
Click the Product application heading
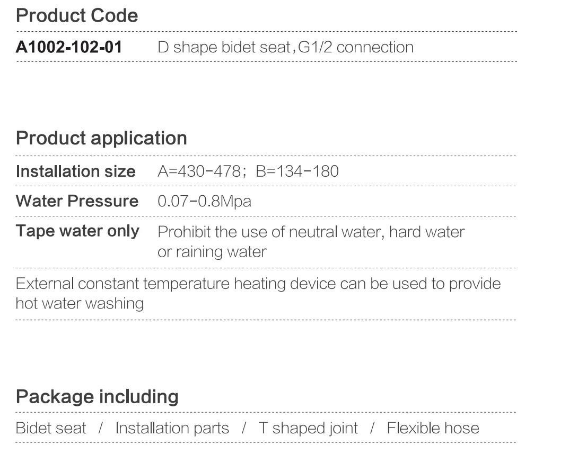[x=101, y=138]
